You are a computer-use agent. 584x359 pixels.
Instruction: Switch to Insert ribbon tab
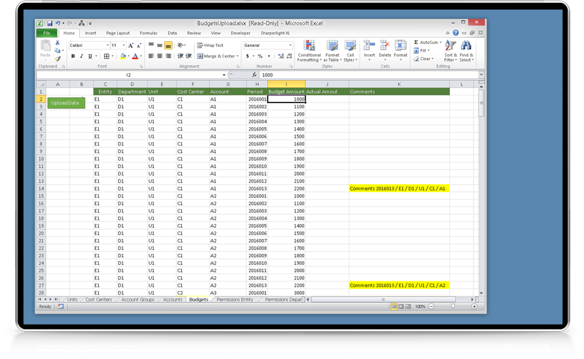click(x=90, y=33)
